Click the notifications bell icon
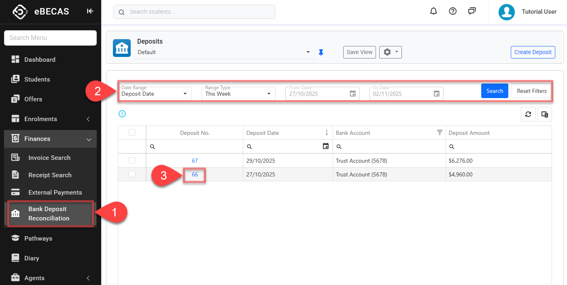Image resolution: width=567 pixels, height=285 pixels. click(x=433, y=11)
